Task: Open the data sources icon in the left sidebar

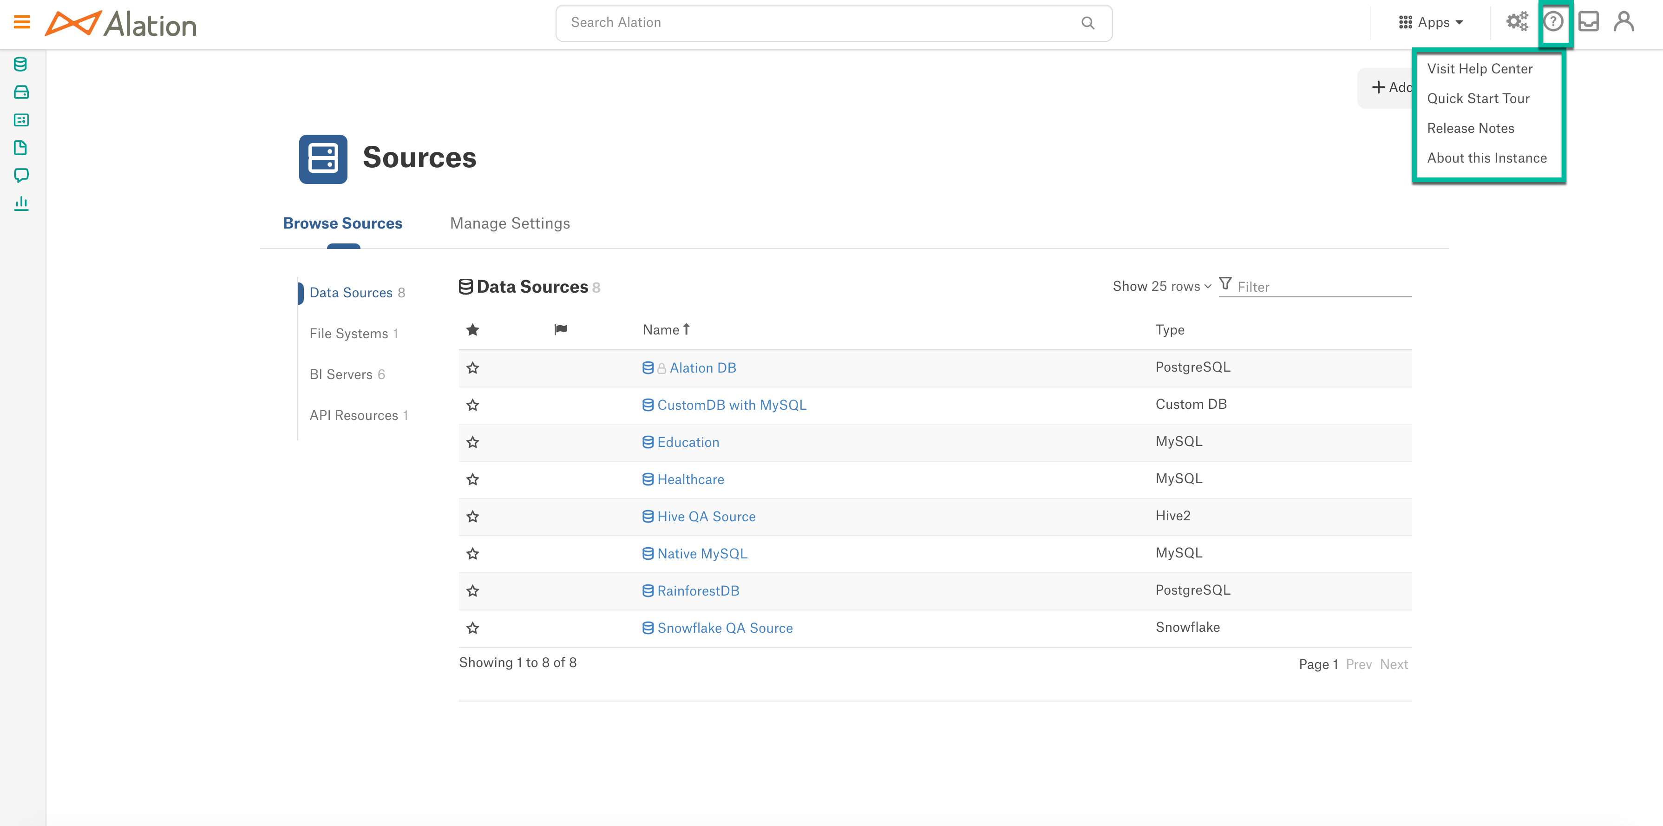Action: tap(20, 65)
